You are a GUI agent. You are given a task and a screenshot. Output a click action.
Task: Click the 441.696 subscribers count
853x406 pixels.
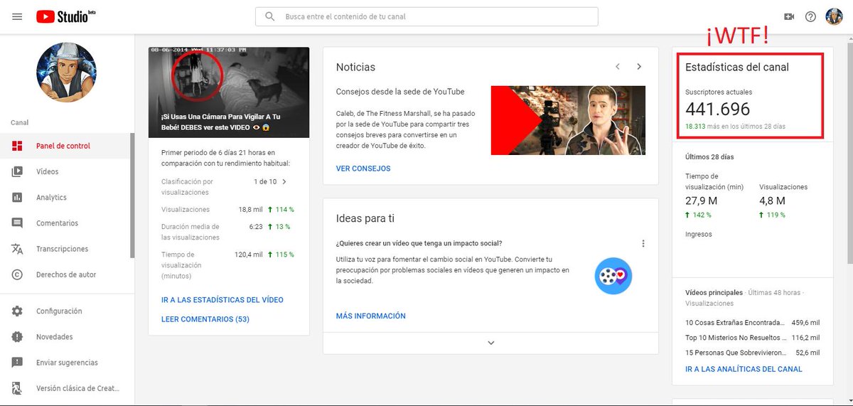pyautogui.click(x=718, y=109)
